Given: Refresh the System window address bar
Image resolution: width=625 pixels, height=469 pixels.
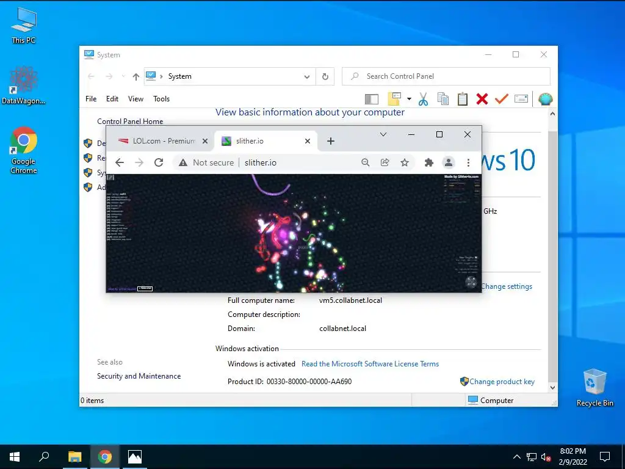Looking at the screenshot, I should click(325, 76).
